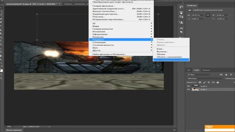Choose Преобразовать для смарт-фильтров

121,2
